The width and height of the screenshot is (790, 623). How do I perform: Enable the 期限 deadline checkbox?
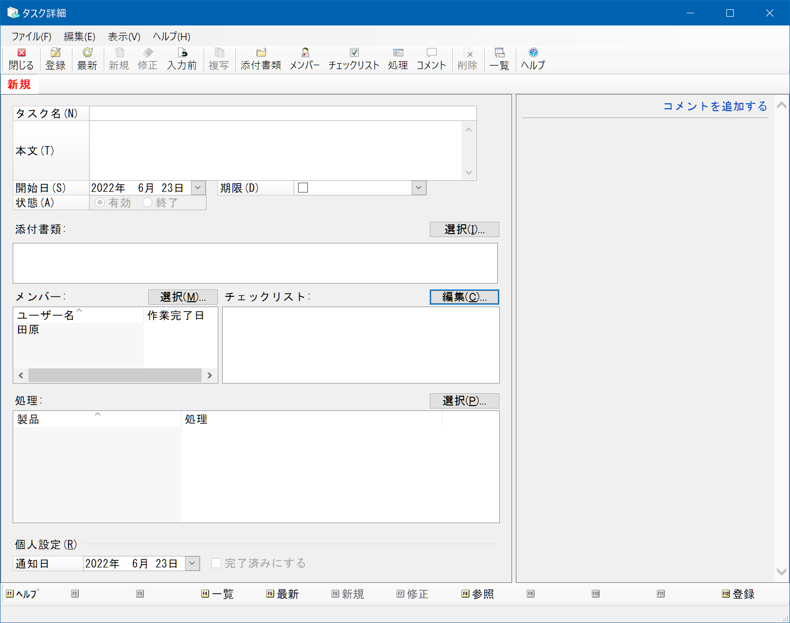tap(303, 188)
